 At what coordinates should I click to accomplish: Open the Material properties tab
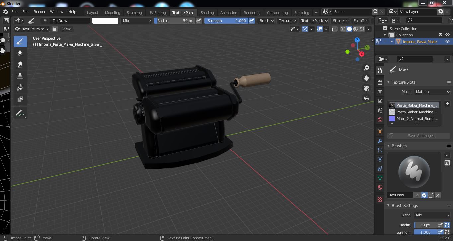380,187
